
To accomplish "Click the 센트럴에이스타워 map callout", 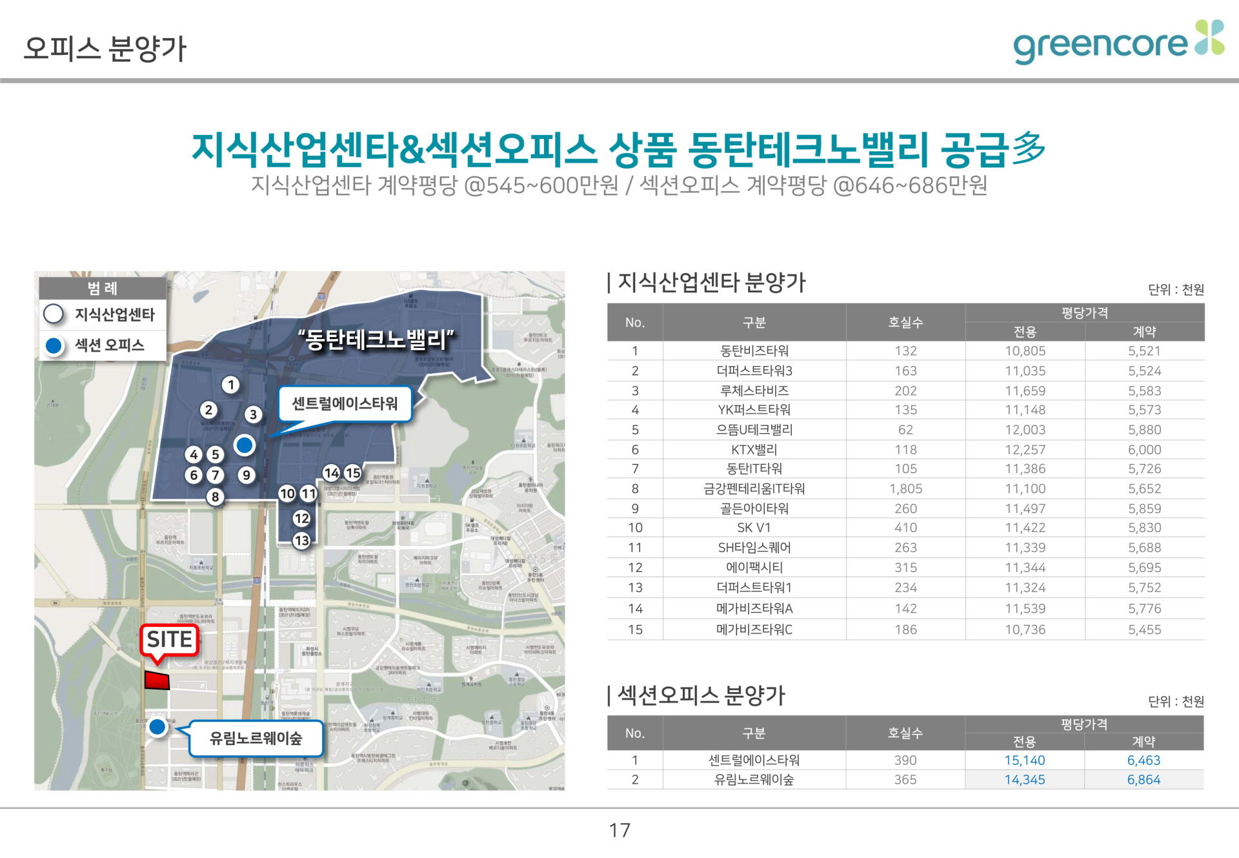I will tap(345, 404).
